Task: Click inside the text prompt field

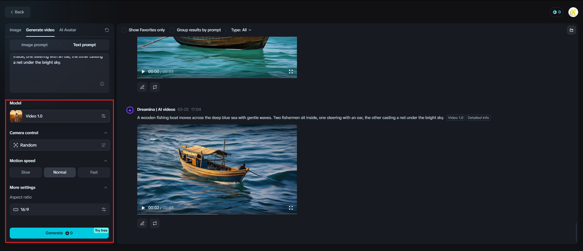Action: click(60, 73)
